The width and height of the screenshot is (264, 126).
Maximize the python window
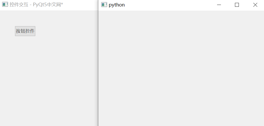coord(237,5)
